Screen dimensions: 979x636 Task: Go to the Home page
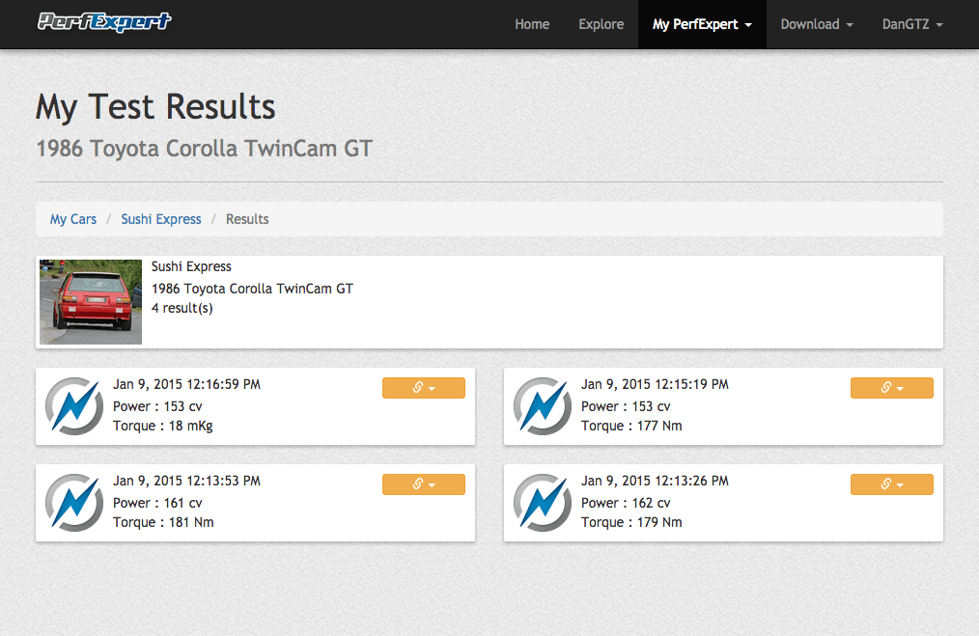tap(532, 24)
